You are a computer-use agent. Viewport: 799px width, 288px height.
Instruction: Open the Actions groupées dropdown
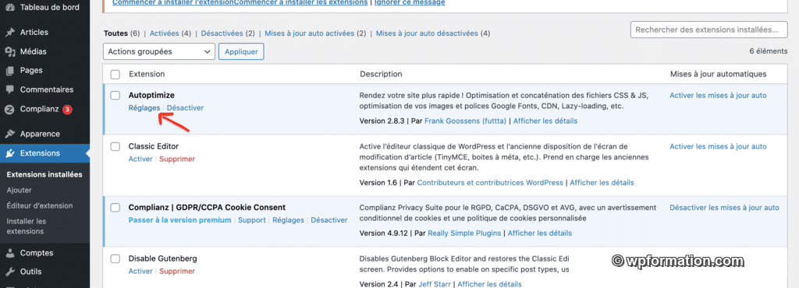click(159, 52)
